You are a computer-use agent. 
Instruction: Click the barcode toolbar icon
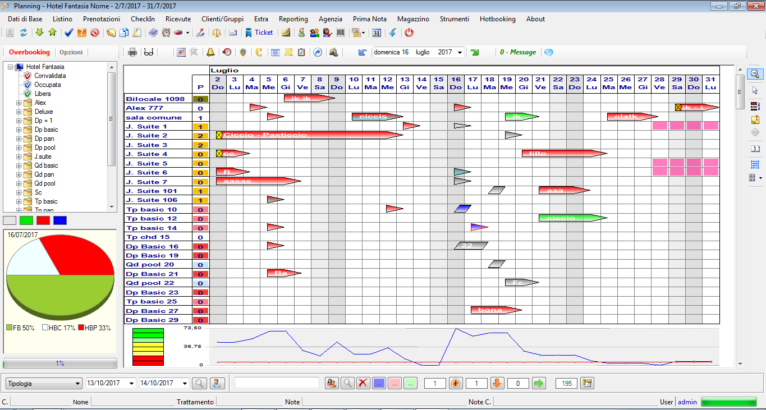(x=341, y=33)
